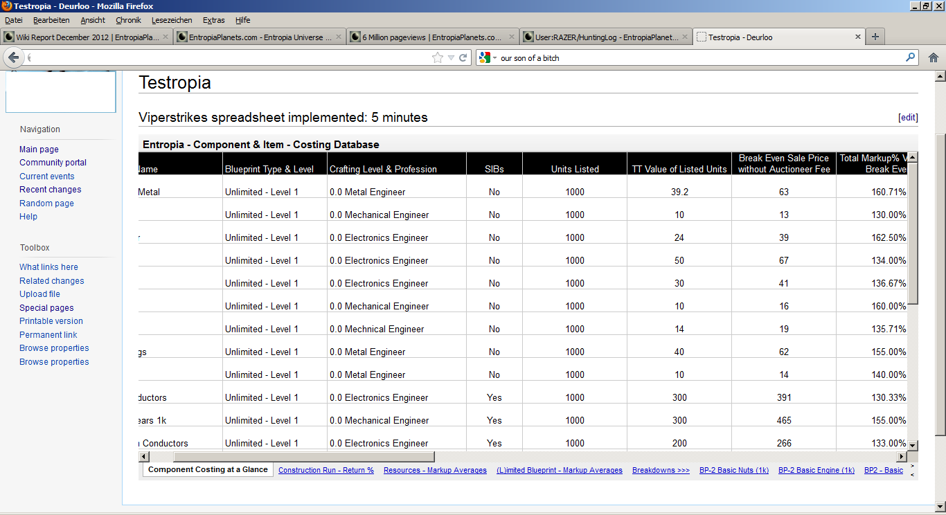The height and width of the screenshot is (515, 946).
Task: Open the Hilfe menu
Action: point(242,20)
